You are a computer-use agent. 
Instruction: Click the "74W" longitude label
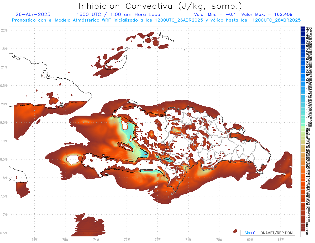click(x=96, y=239)
